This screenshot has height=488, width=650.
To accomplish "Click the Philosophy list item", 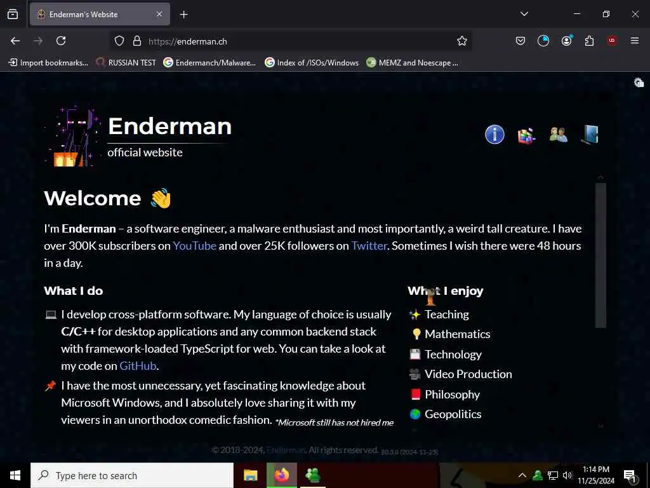I will tap(452, 394).
